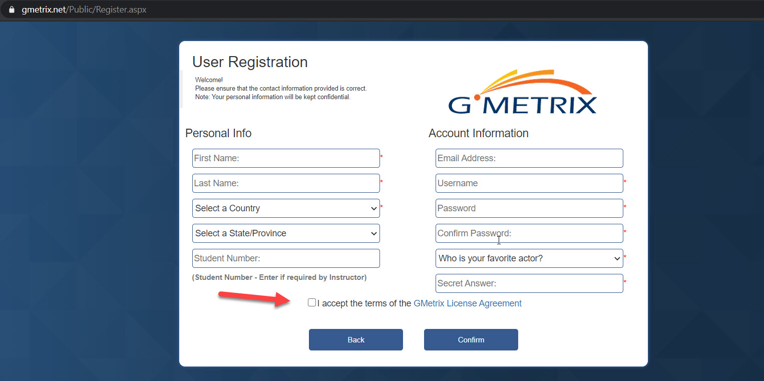Click the Back button
The image size is (764, 381).
(x=356, y=340)
